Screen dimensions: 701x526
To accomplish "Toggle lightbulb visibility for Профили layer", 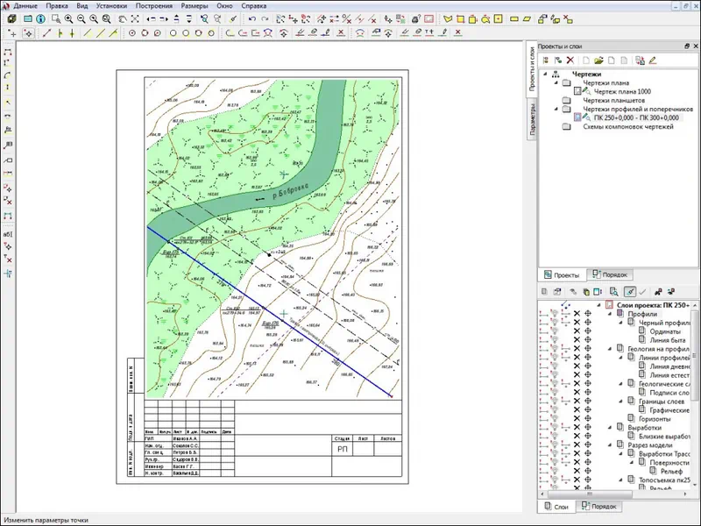I will click(555, 313).
